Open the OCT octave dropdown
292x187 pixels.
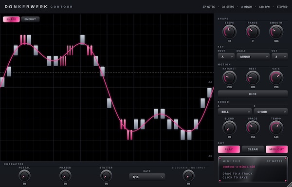[x=279, y=56]
